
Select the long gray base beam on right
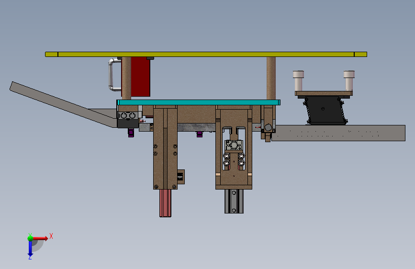[338, 133]
